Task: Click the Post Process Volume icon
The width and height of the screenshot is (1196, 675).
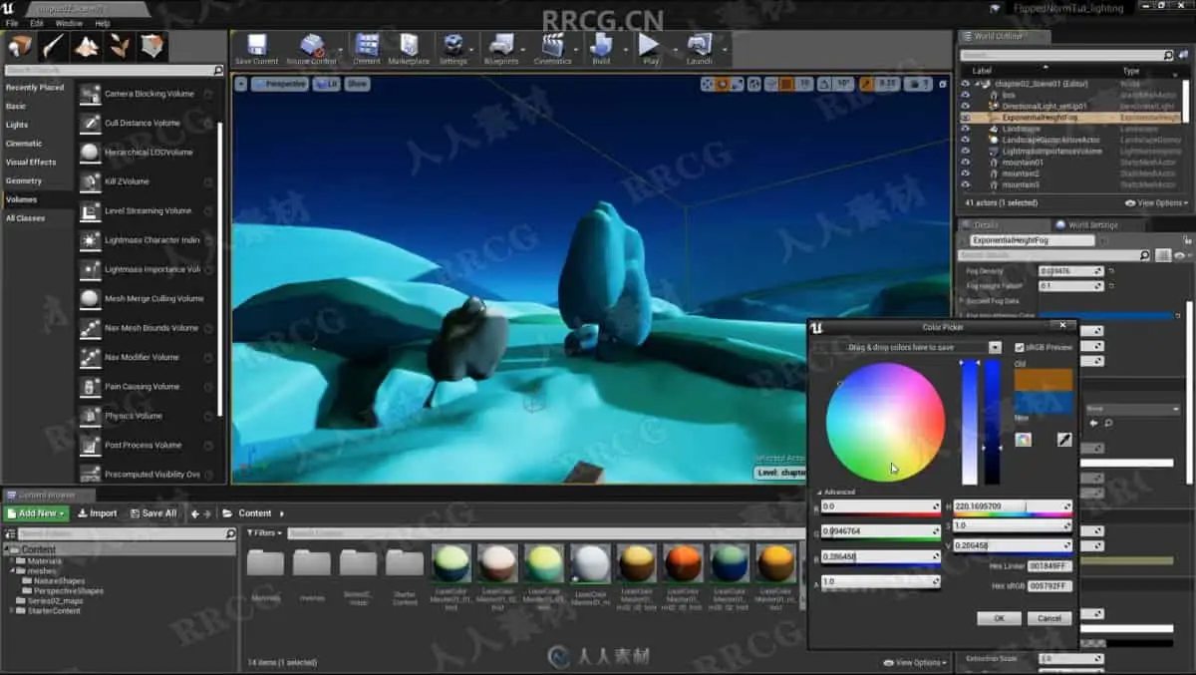Action: pyautogui.click(x=90, y=445)
